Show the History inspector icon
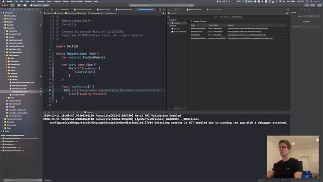Image resolution: width=323 pixels, height=182 pixels. pyautogui.click(x=305, y=10)
